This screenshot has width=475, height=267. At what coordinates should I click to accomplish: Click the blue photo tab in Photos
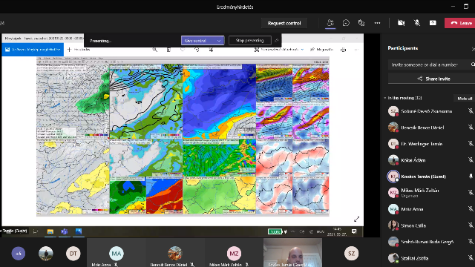pos(33,50)
